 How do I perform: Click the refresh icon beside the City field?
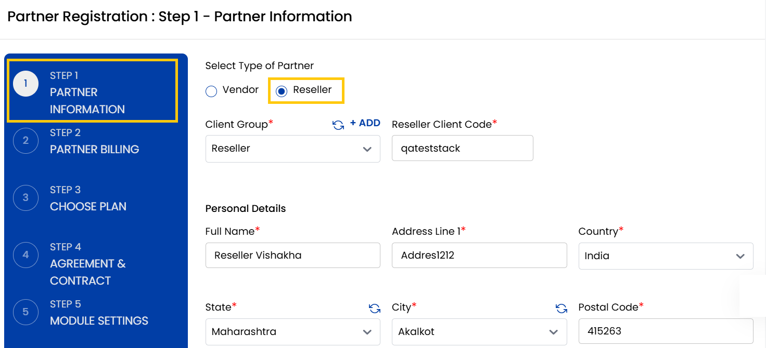[x=561, y=308]
